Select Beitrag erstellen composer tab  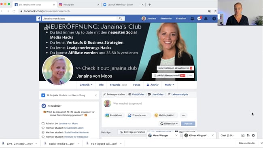tap(114, 94)
